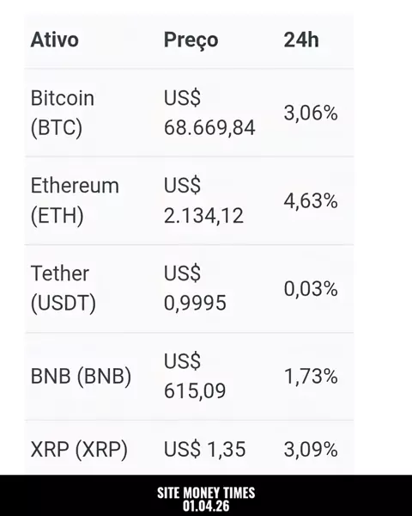This screenshot has height=516, width=412.
Task: Click XRP 24h change 3,09%
Action: (311, 450)
